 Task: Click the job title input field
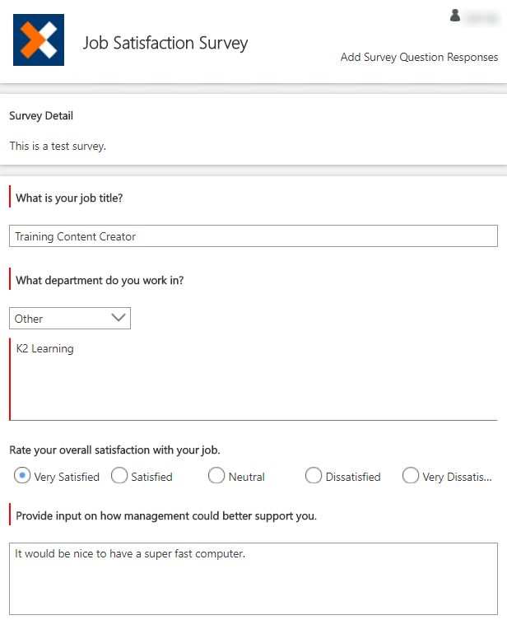click(253, 236)
